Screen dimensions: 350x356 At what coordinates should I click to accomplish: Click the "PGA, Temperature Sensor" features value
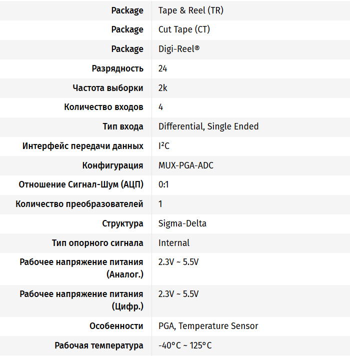(x=208, y=326)
